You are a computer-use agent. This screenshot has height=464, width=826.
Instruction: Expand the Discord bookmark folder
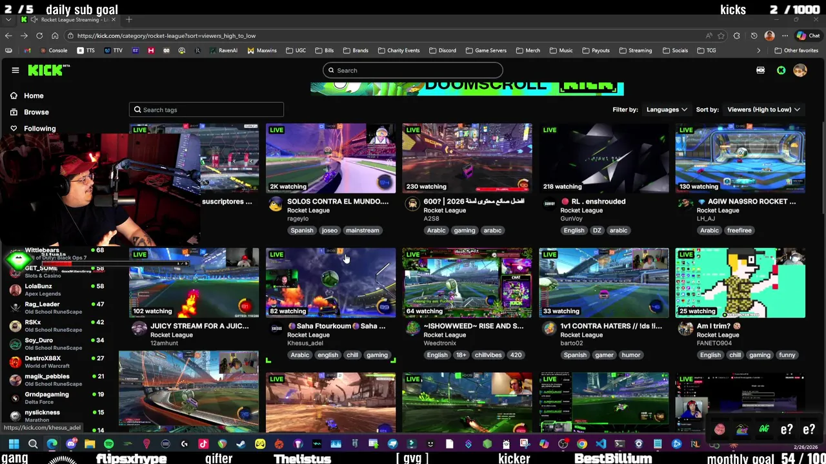tap(443, 50)
